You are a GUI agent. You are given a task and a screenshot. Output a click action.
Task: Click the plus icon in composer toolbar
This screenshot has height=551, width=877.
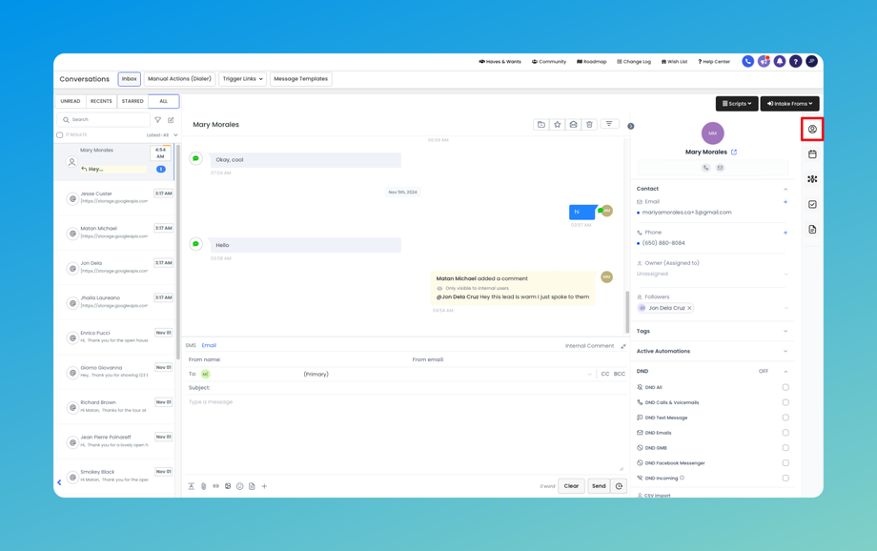point(265,486)
